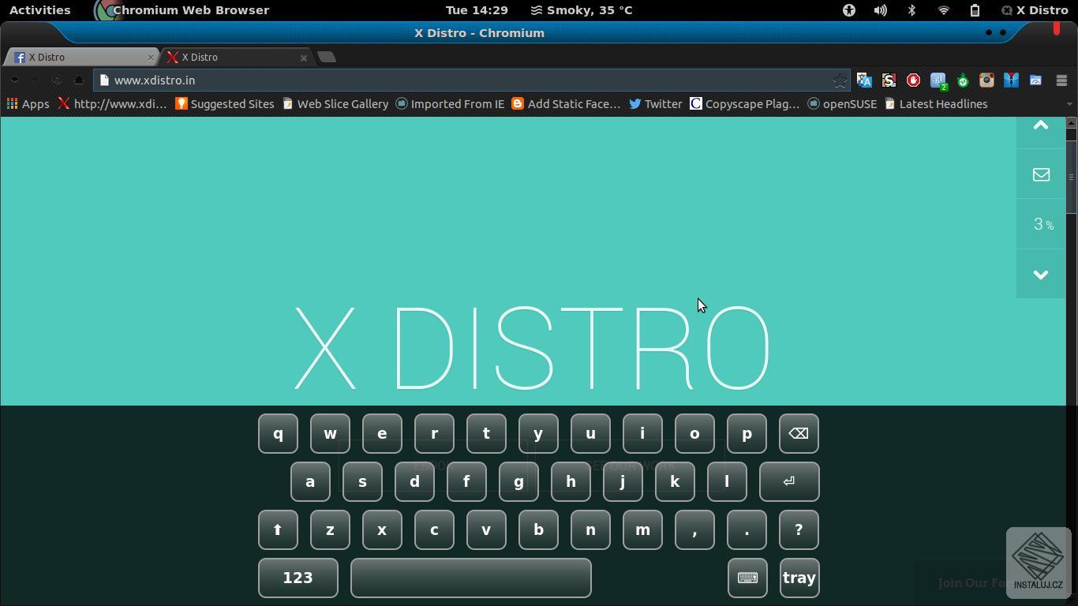Click the up chevron in the page sidebar
The width and height of the screenshot is (1078, 606).
[1041, 125]
